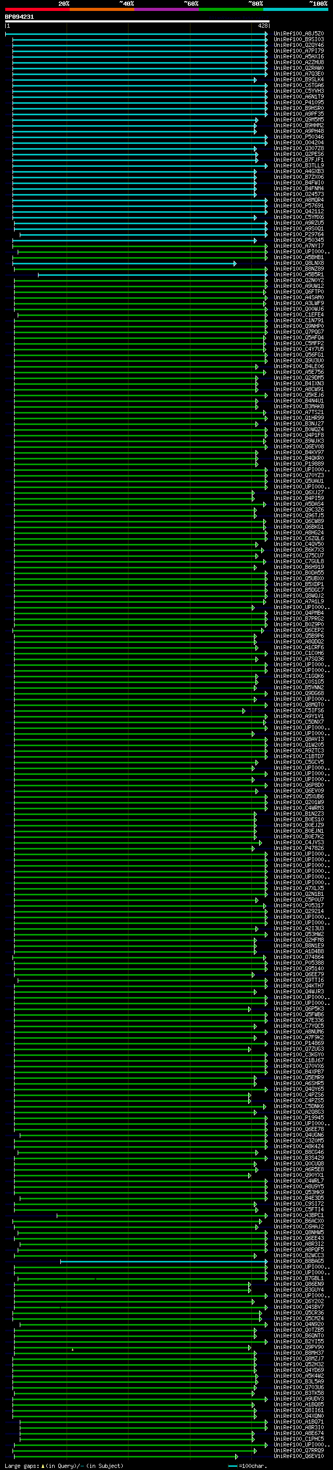
Task: Click the green alignment bar of UniRef100_Q6EV10
Action: point(125,1457)
